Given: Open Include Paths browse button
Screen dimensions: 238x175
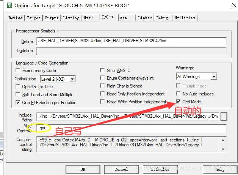Looking at the screenshot, I should coord(224,117).
